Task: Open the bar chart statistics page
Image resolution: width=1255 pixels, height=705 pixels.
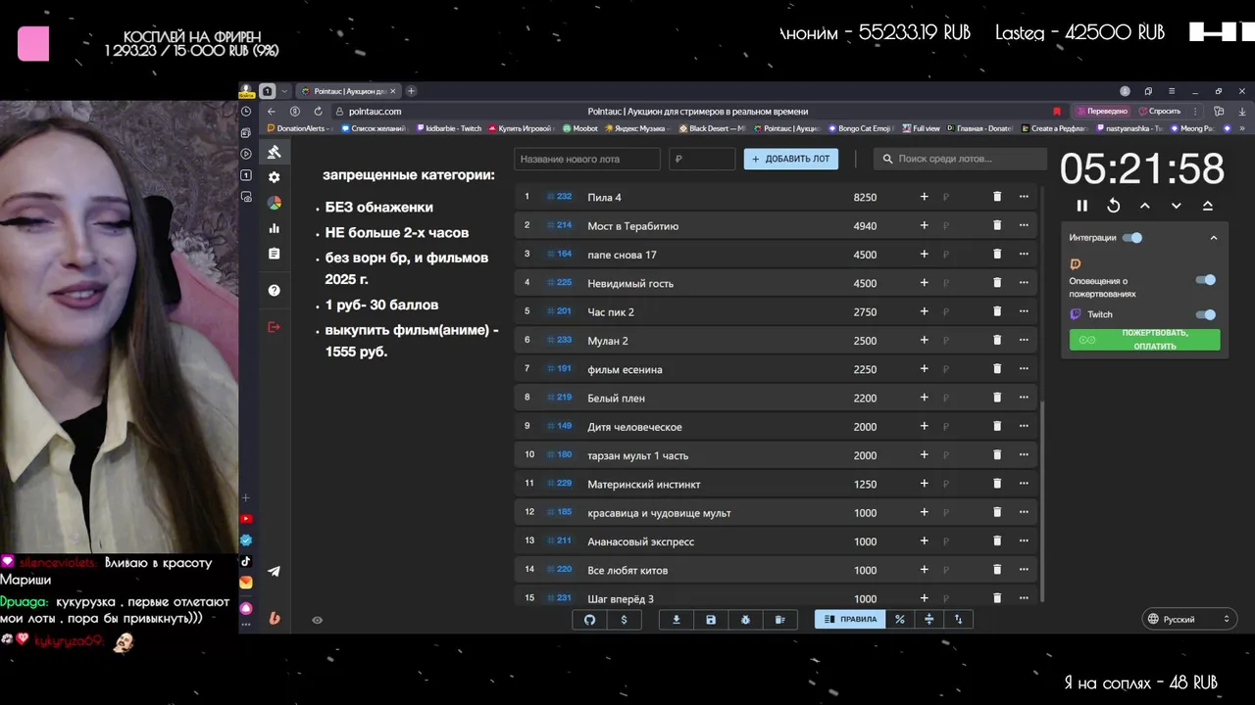Action: [275, 228]
